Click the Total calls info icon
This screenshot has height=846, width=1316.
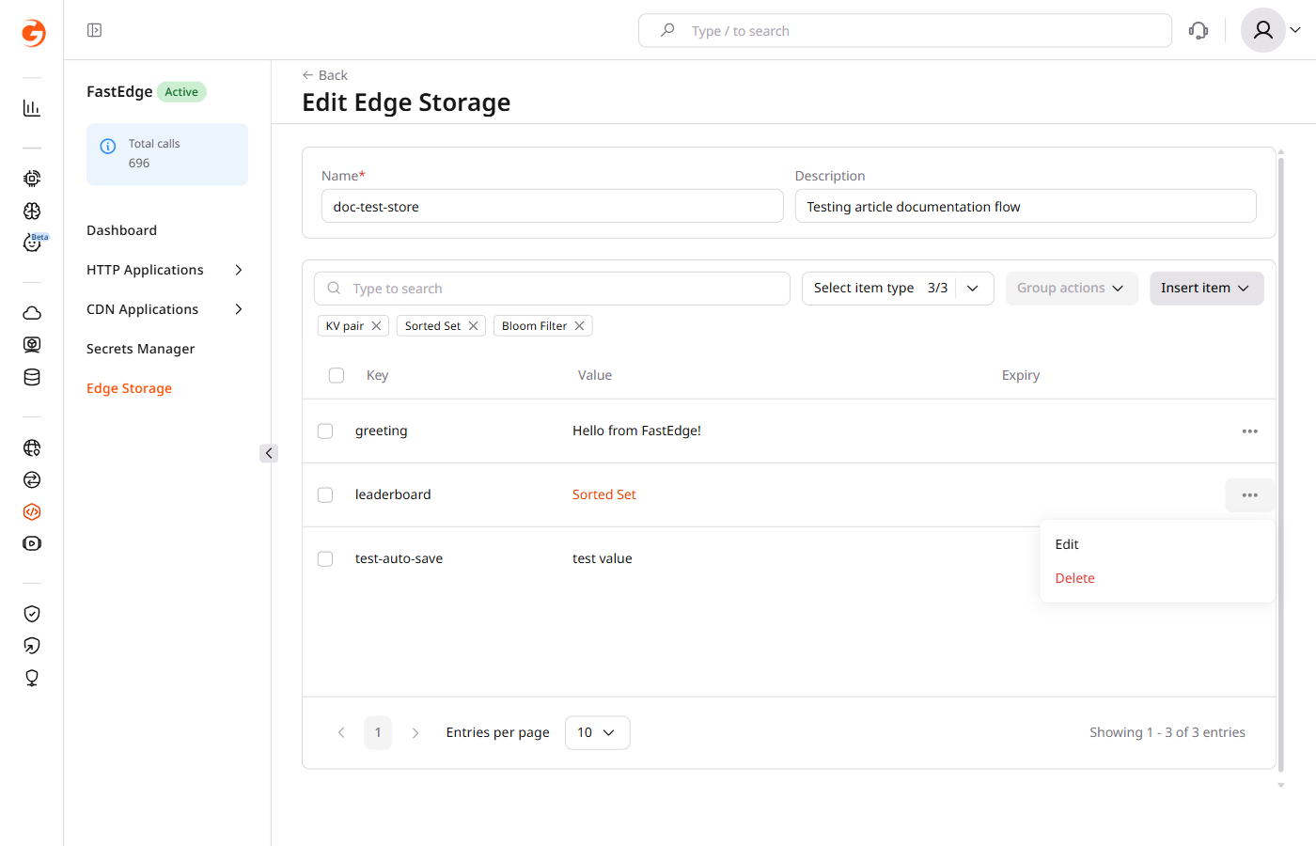point(108,146)
